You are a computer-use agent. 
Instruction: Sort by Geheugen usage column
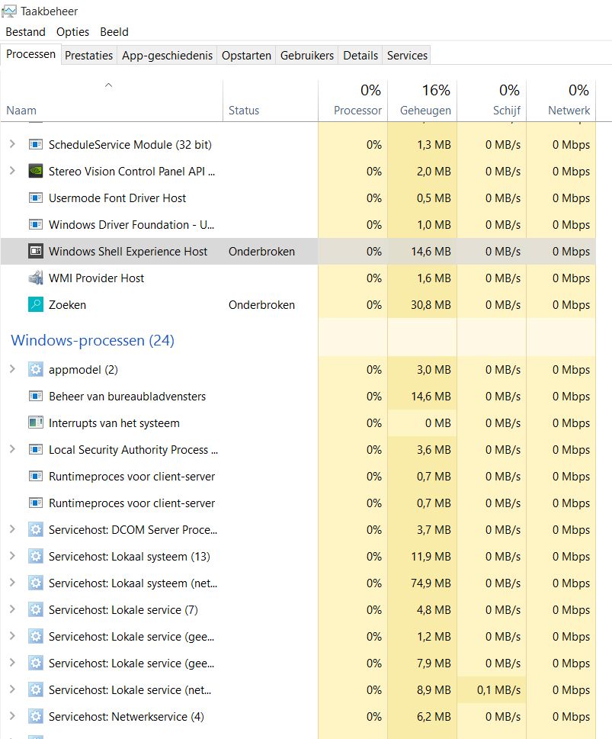422,101
